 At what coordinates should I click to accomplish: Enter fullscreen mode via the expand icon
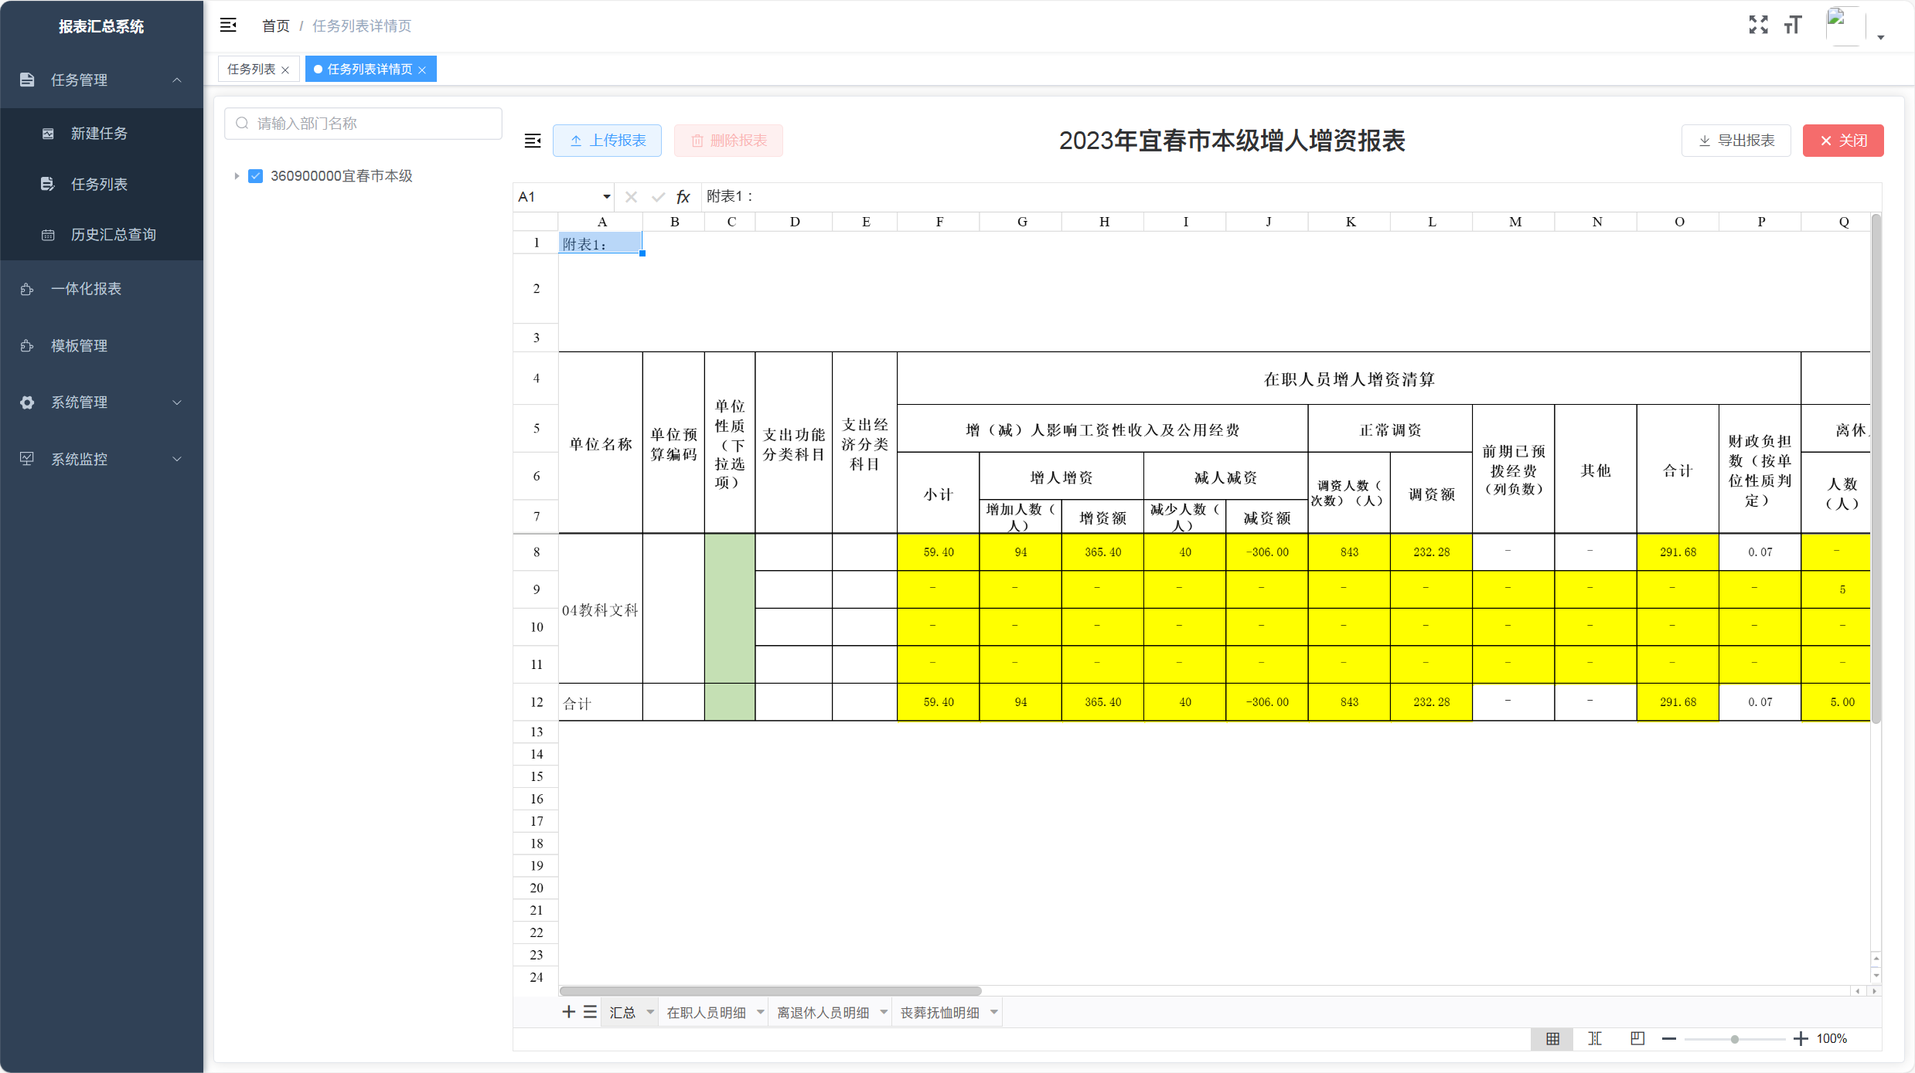[1758, 25]
